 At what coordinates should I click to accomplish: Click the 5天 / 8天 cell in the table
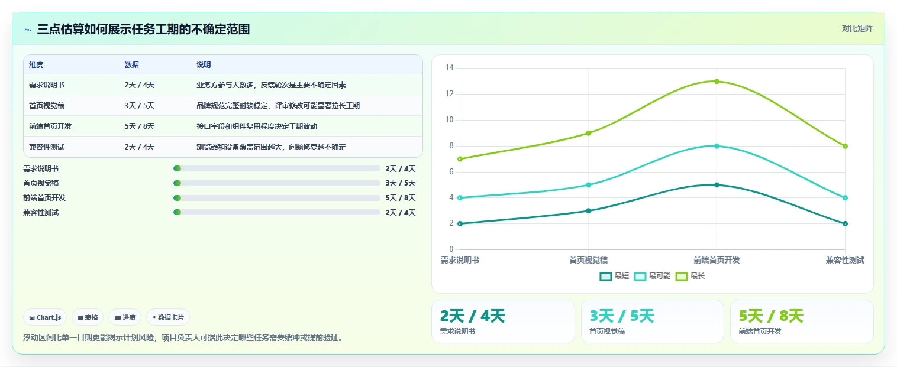[140, 126]
